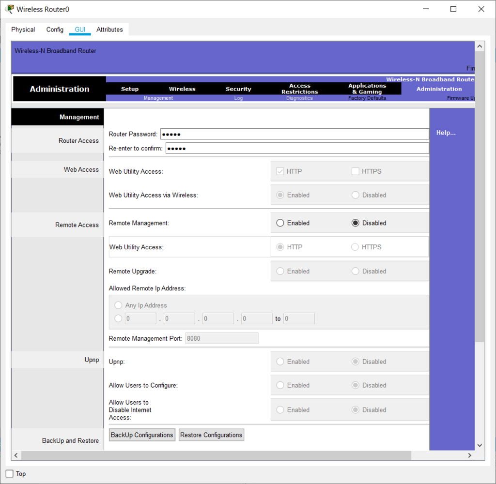Click the Router Password input field
This screenshot has width=496, height=484.
click(x=294, y=134)
